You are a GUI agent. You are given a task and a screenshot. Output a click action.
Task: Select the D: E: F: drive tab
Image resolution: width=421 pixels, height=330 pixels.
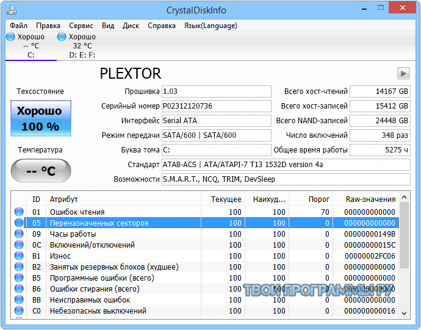82,46
